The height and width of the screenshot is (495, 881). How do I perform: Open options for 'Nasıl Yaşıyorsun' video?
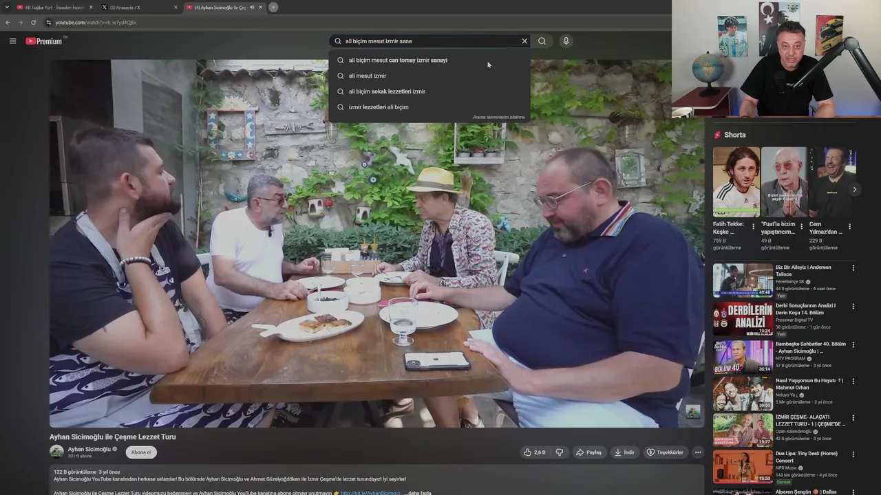click(853, 381)
